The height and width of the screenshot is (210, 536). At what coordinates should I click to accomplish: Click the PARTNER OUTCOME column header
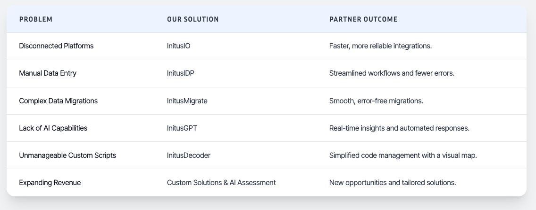point(363,19)
